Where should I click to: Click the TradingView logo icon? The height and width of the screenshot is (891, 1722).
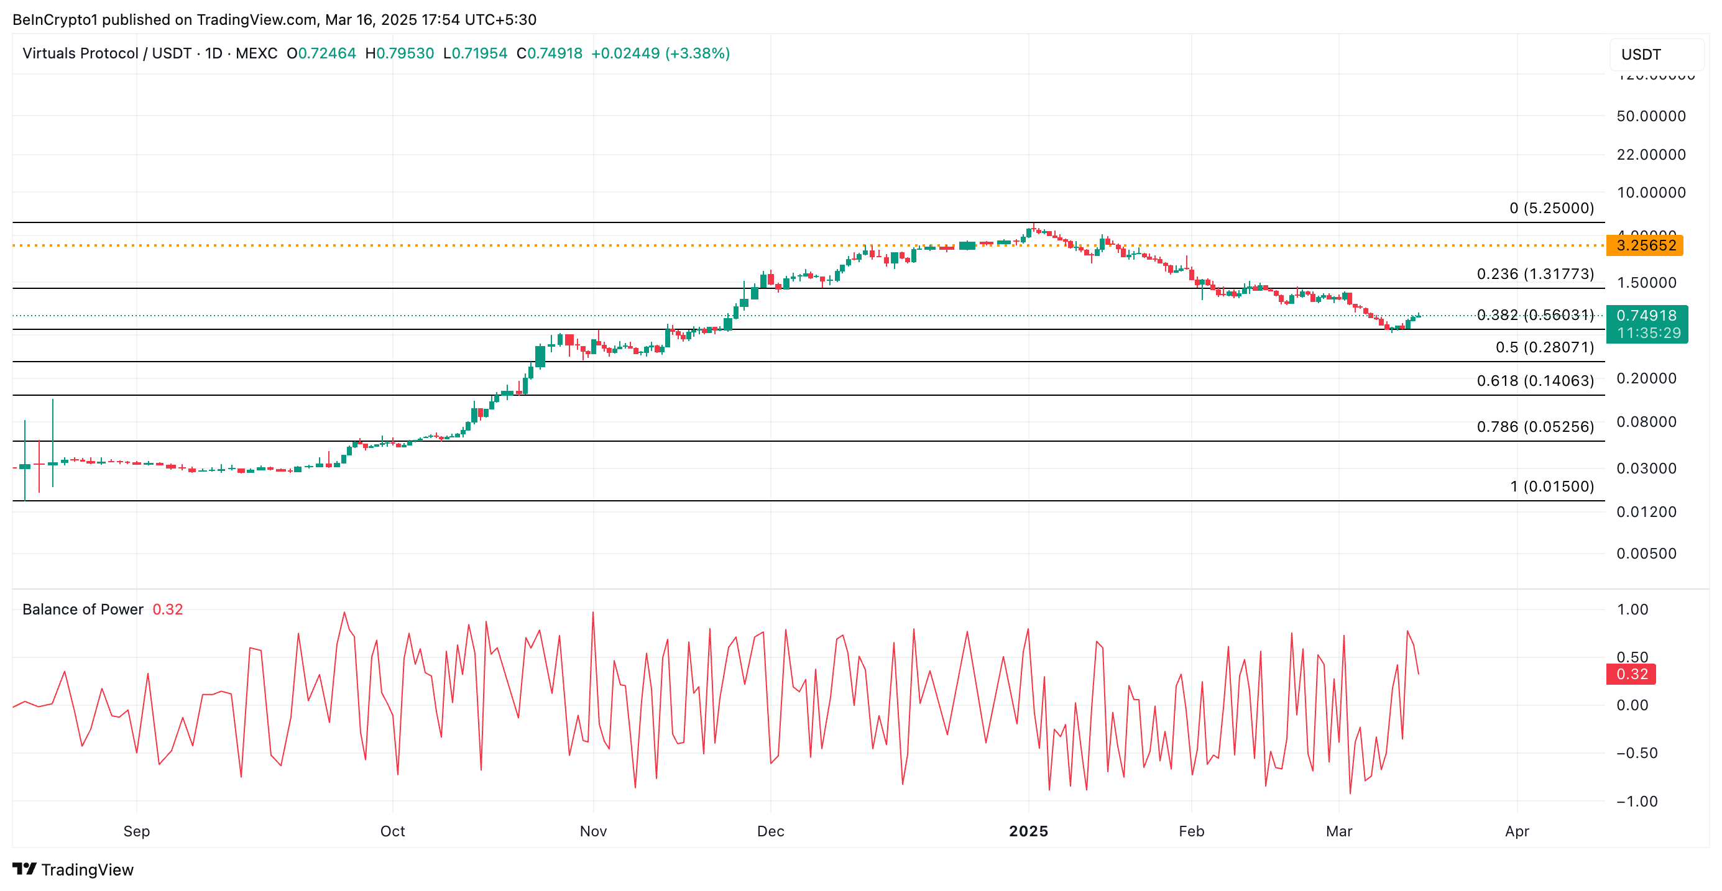24,868
